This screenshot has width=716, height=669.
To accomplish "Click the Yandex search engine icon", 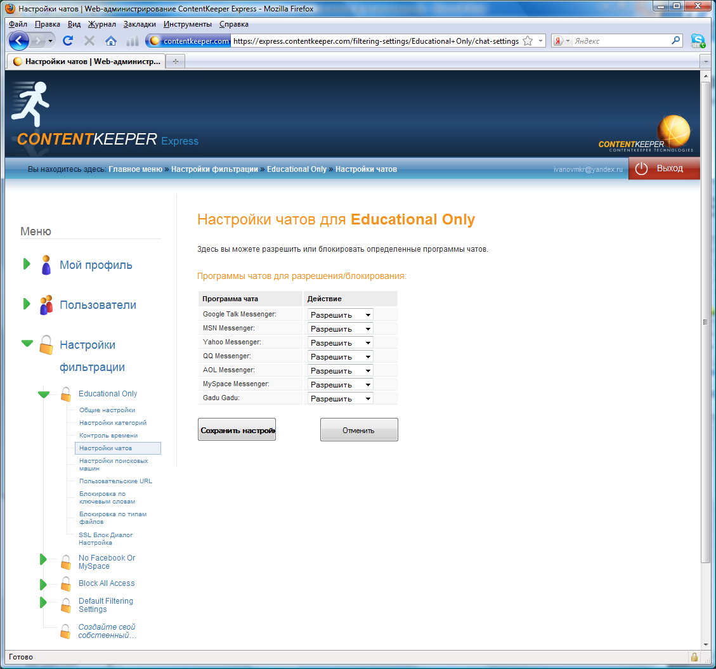I will [x=558, y=41].
